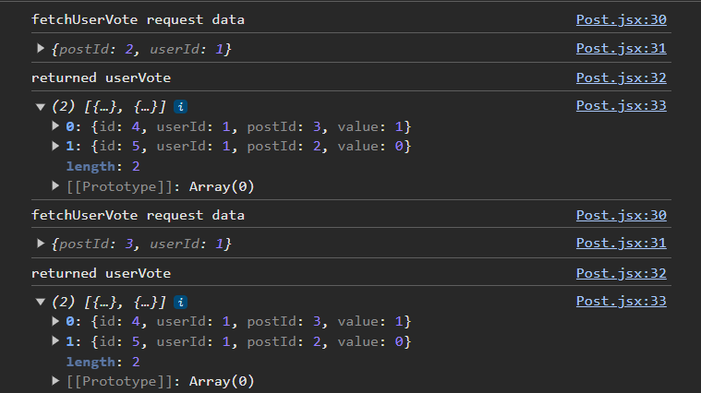Expand item 0 in second array

55,321
